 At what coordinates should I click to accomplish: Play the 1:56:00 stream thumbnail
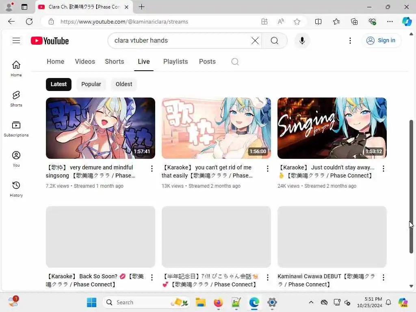pos(216,128)
